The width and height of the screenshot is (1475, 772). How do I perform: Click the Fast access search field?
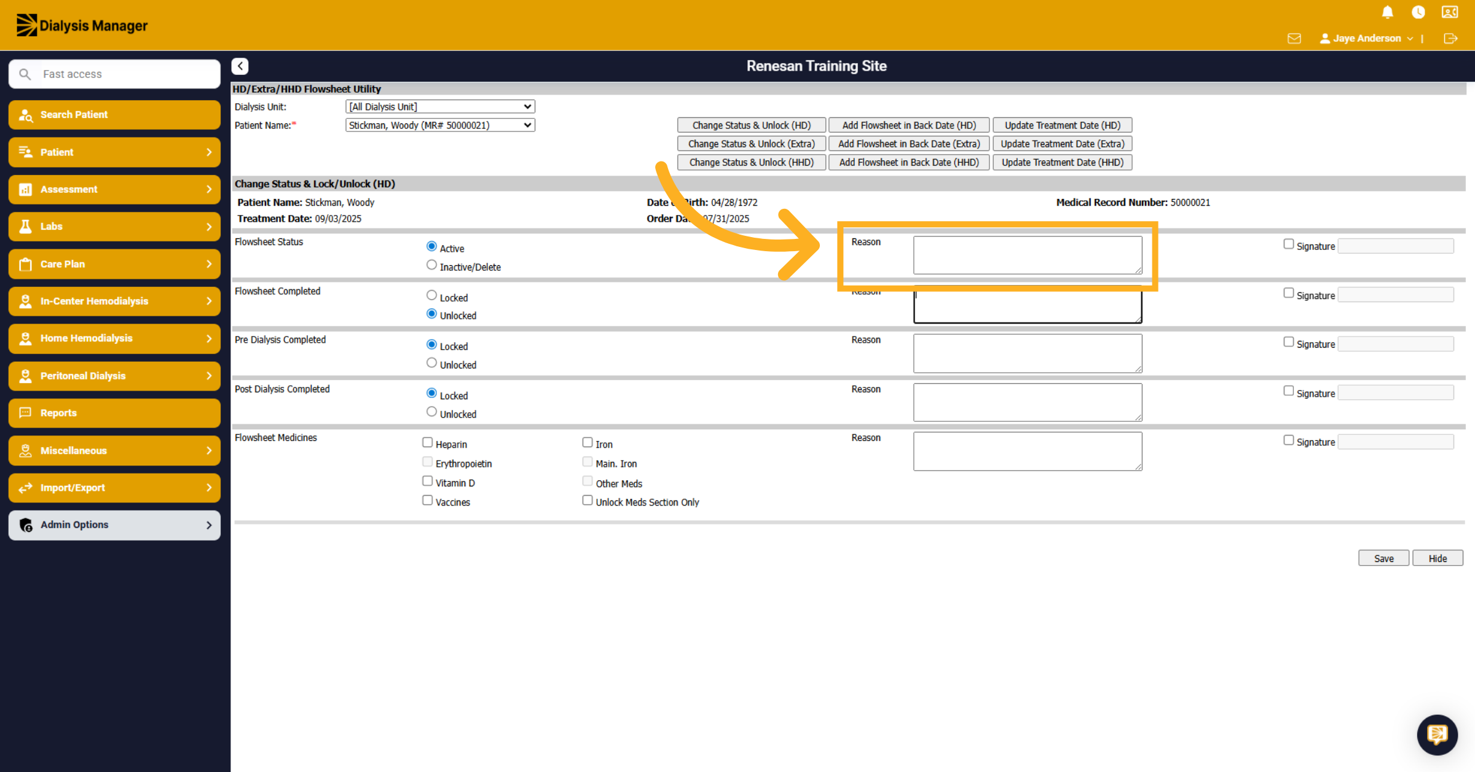(x=114, y=74)
